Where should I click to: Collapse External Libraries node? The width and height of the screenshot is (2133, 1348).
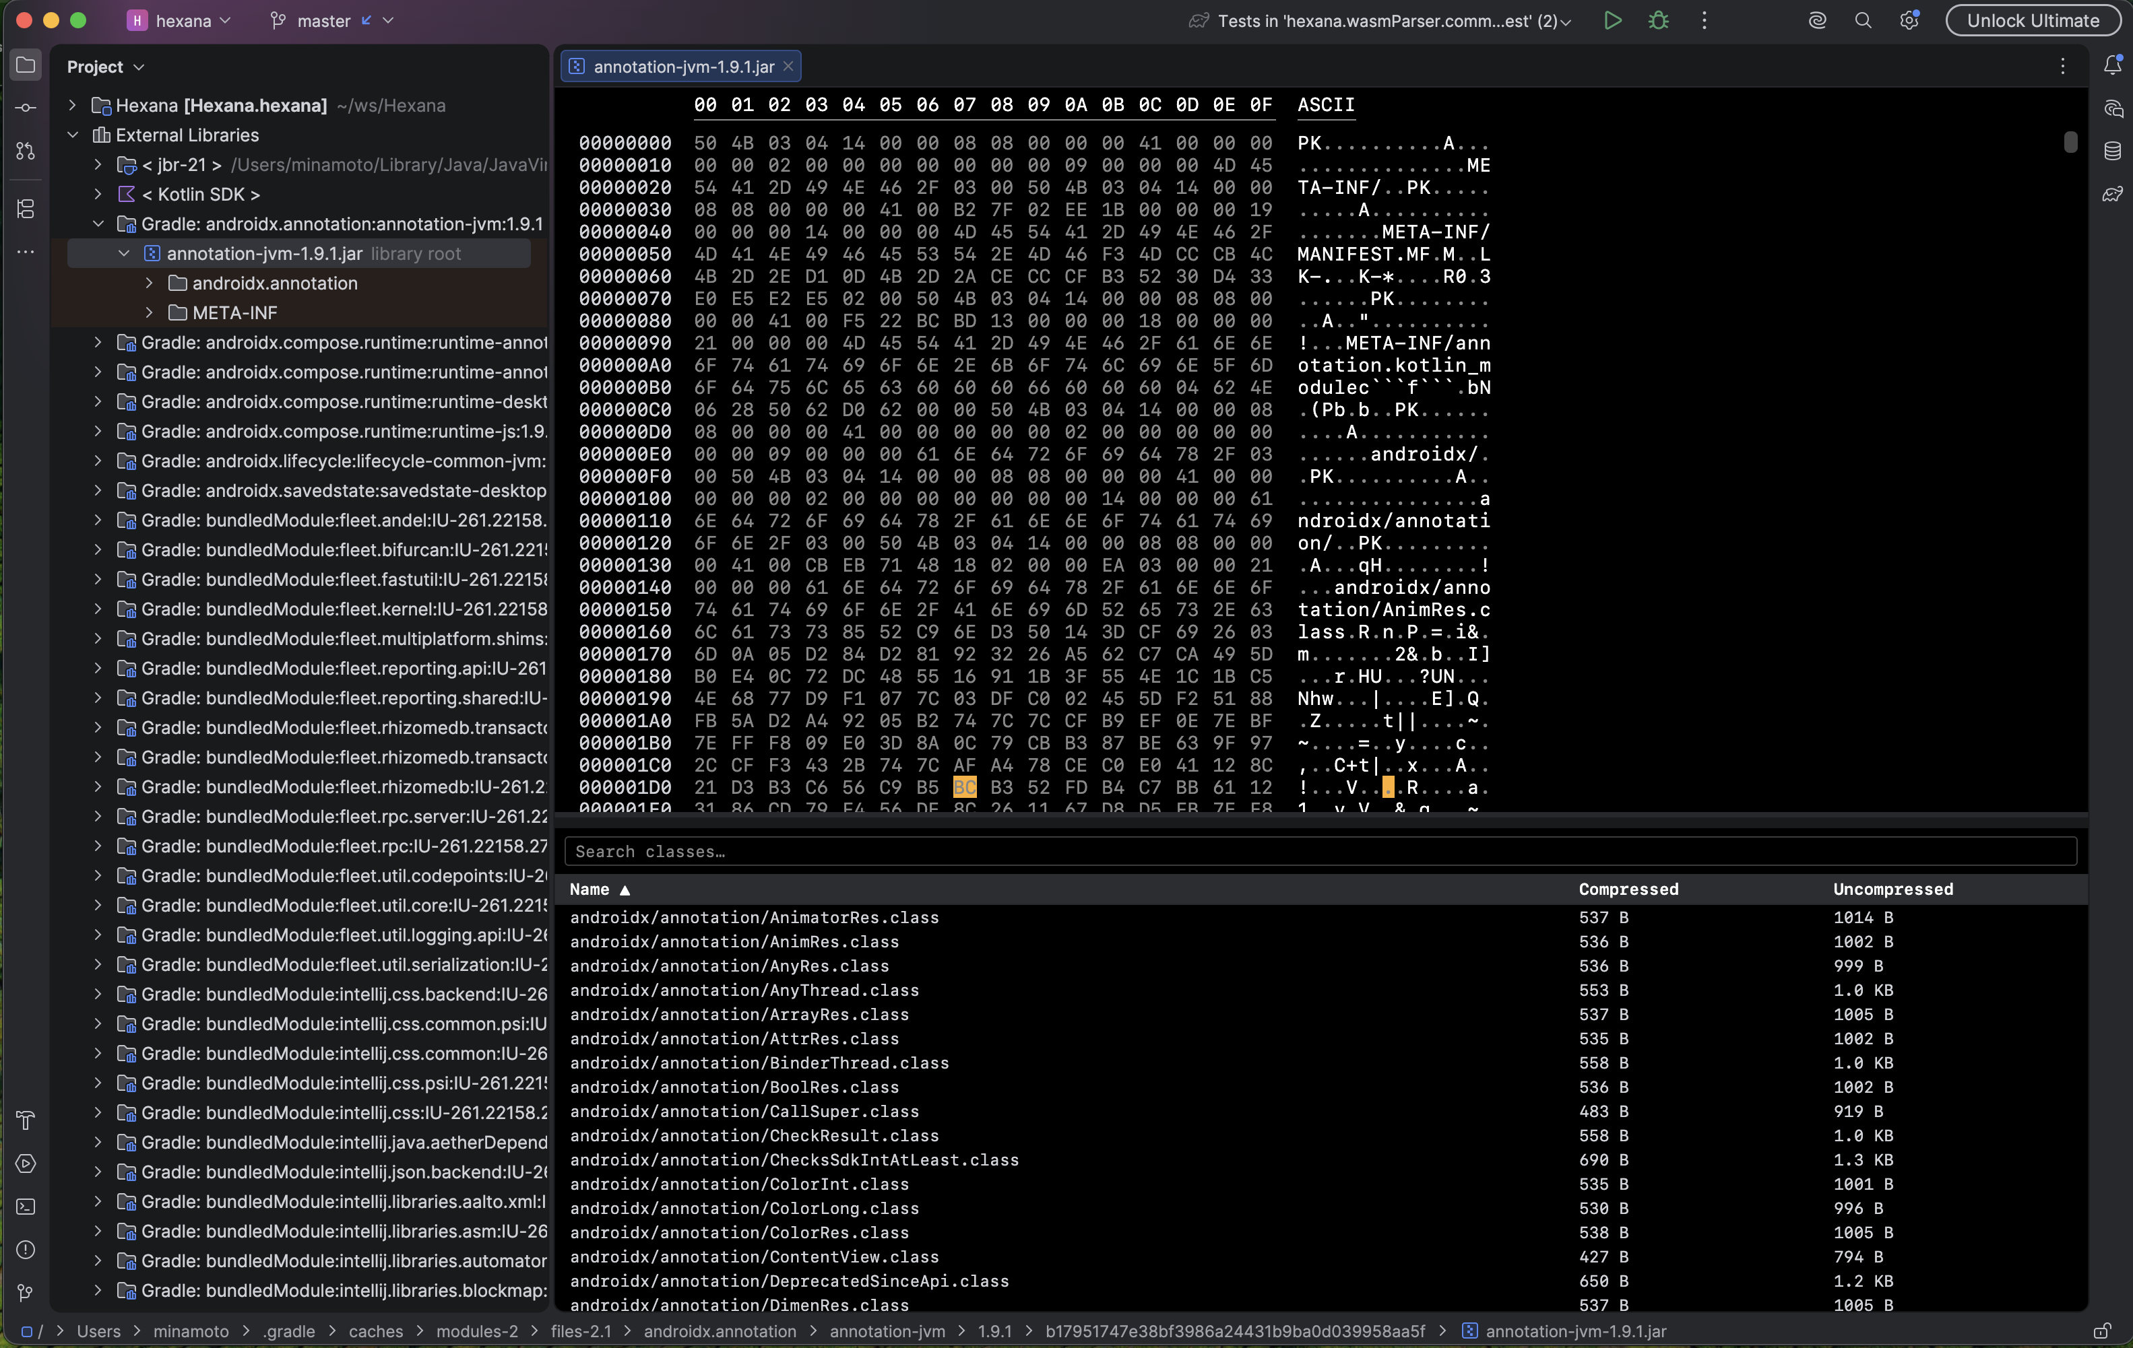(x=73, y=135)
